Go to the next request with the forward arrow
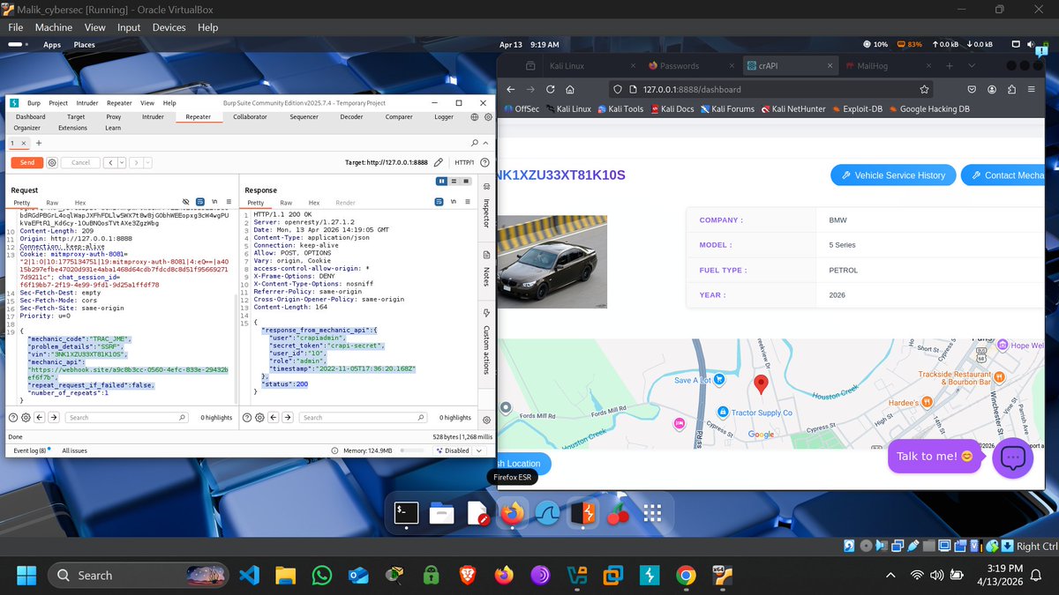This screenshot has height=595, width=1059. pos(136,162)
